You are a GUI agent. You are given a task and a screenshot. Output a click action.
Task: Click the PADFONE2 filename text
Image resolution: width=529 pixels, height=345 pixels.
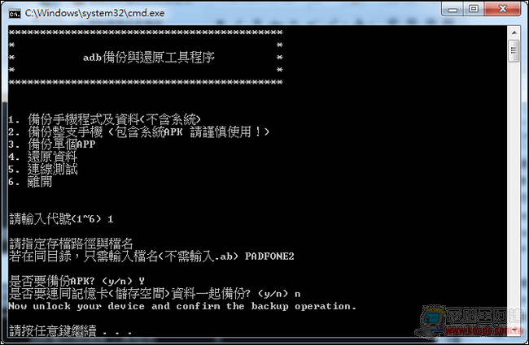coord(269,257)
